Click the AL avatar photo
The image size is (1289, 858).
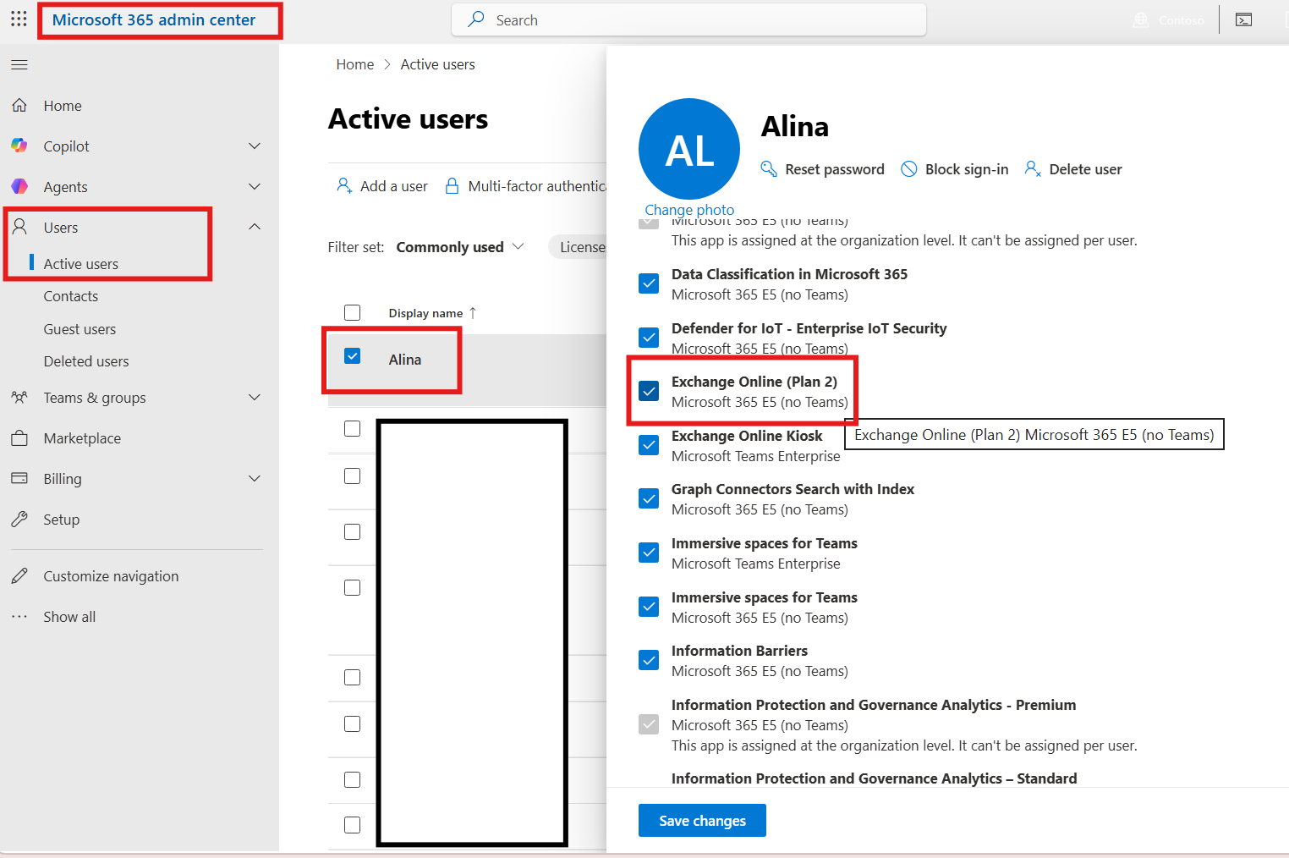point(689,149)
